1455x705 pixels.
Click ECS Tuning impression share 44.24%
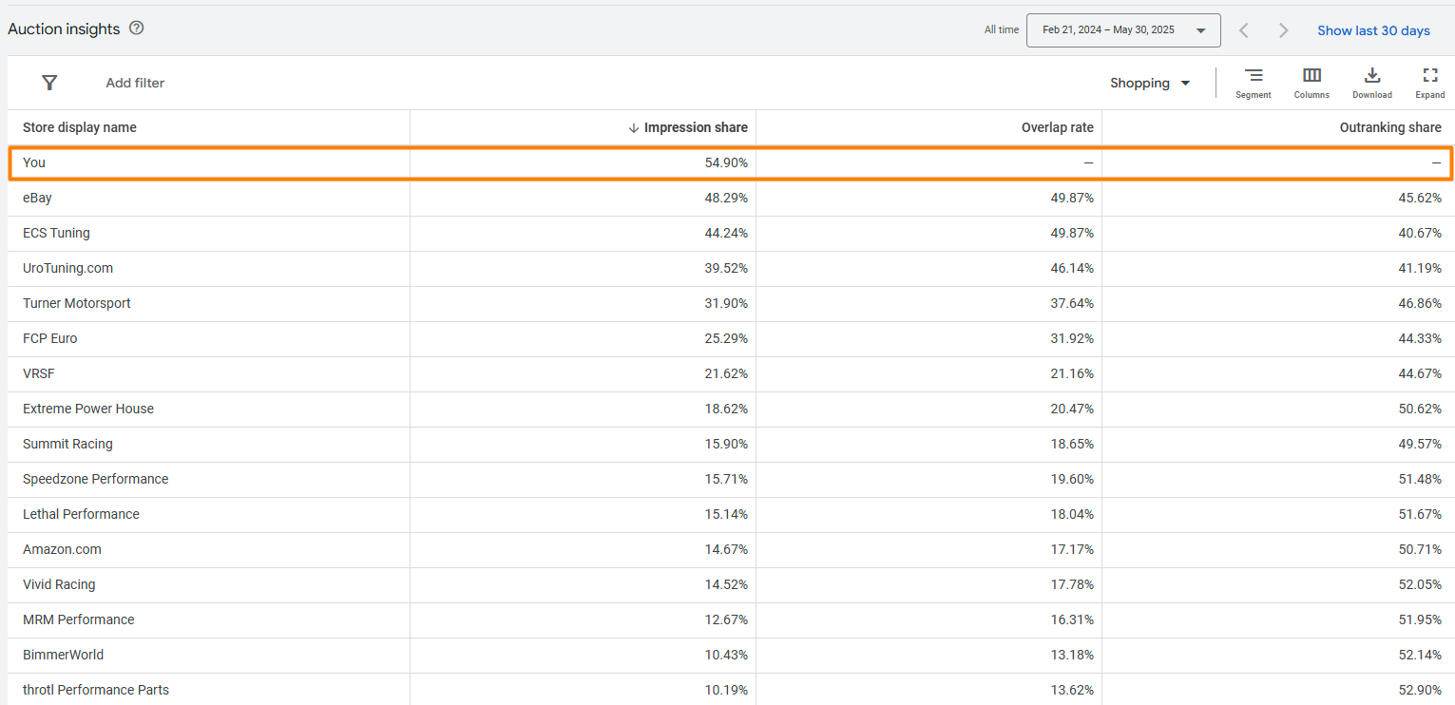pos(726,233)
